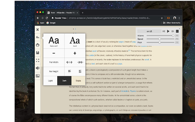Open a new browser tab

[x=83, y=13]
